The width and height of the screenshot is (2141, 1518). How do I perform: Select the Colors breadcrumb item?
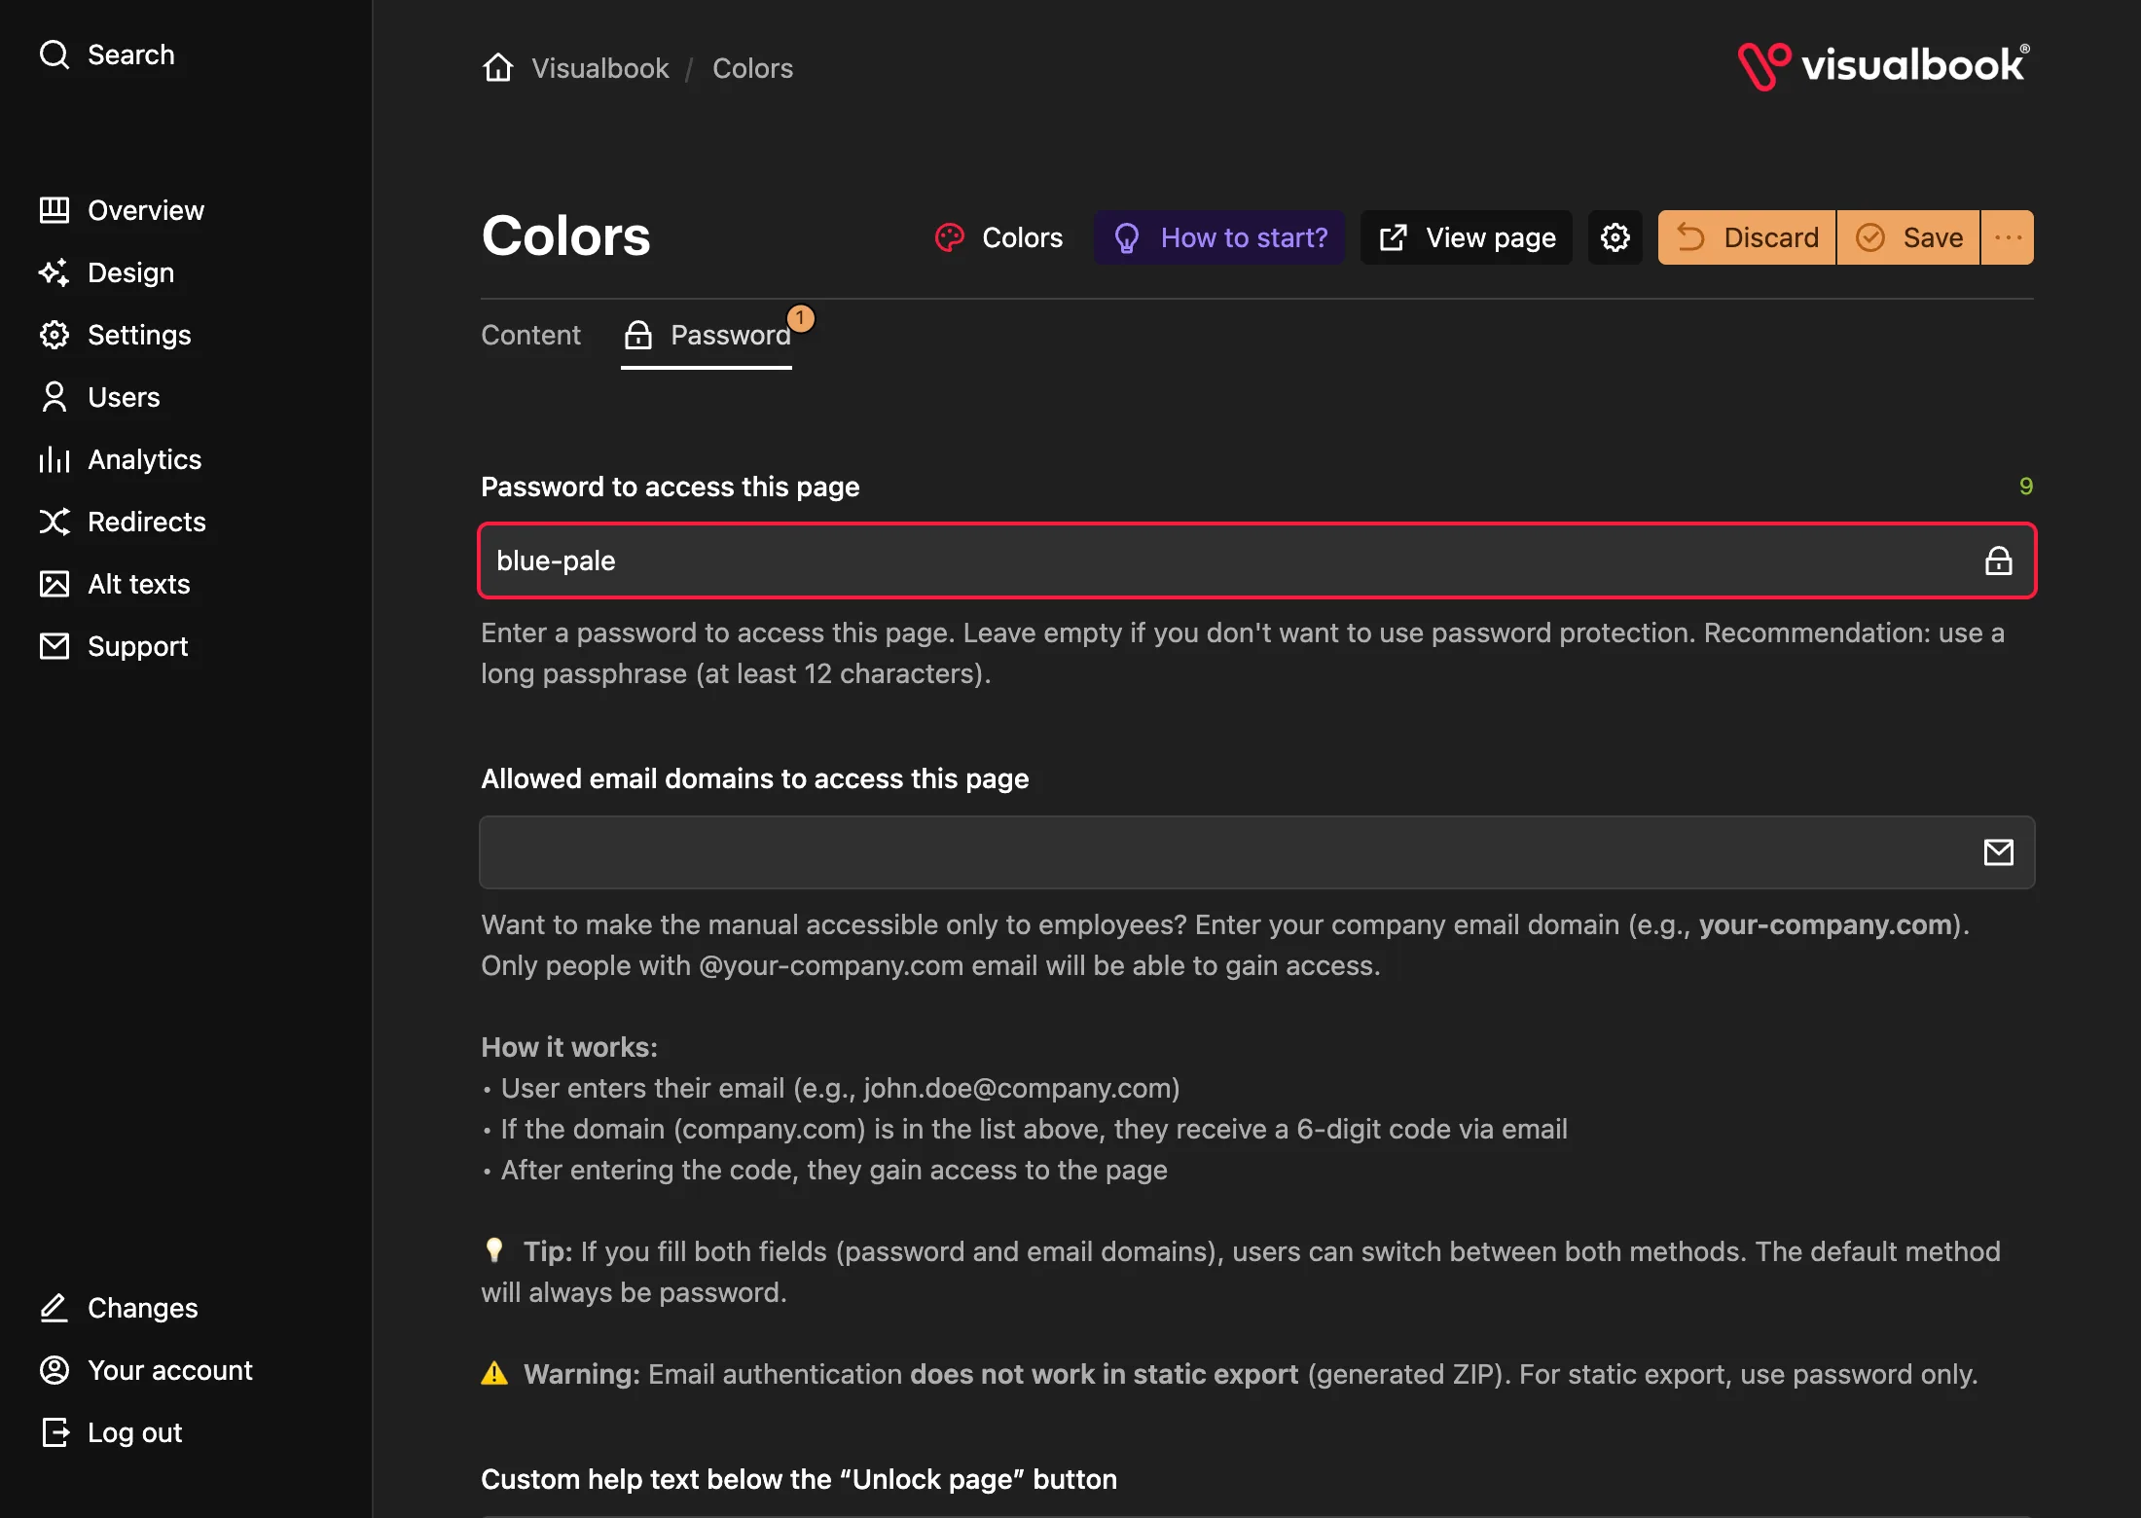[752, 68]
